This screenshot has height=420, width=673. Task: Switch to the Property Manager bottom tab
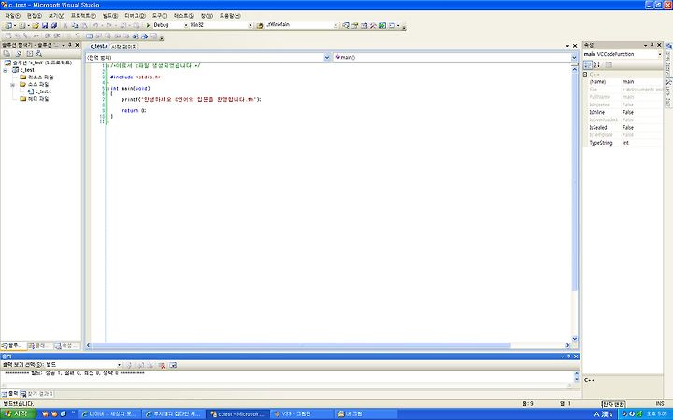click(x=67, y=345)
